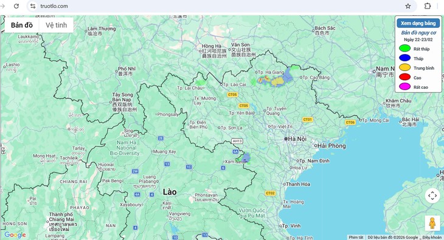Viewport: 444px width, 240px height.
Task: Open the browser extensions puzzle icon
Action: coord(428,6)
